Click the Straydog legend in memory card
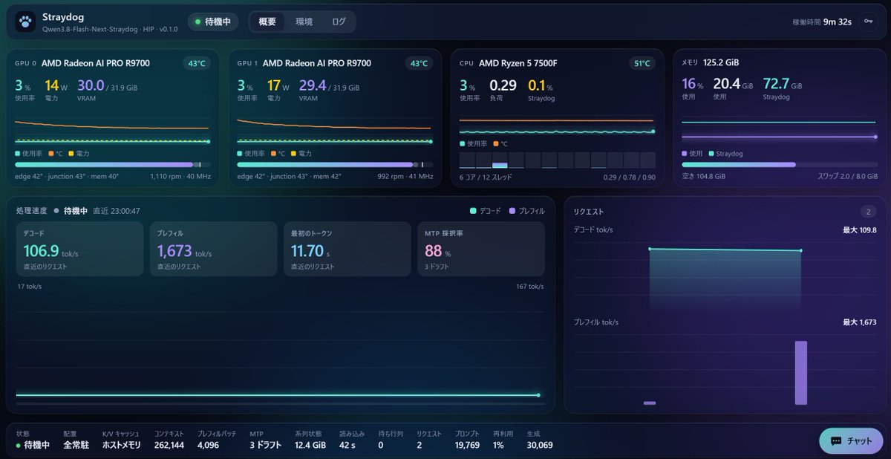 pyautogui.click(x=727, y=154)
